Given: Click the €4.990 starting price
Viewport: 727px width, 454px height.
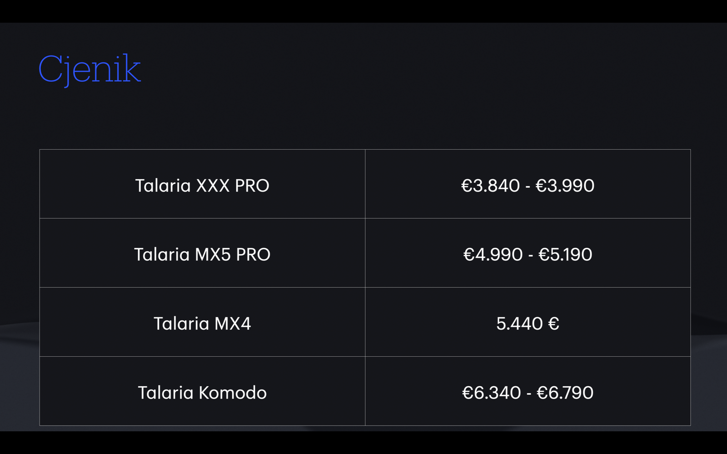Looking at the screenshot, I should [493, 255].
